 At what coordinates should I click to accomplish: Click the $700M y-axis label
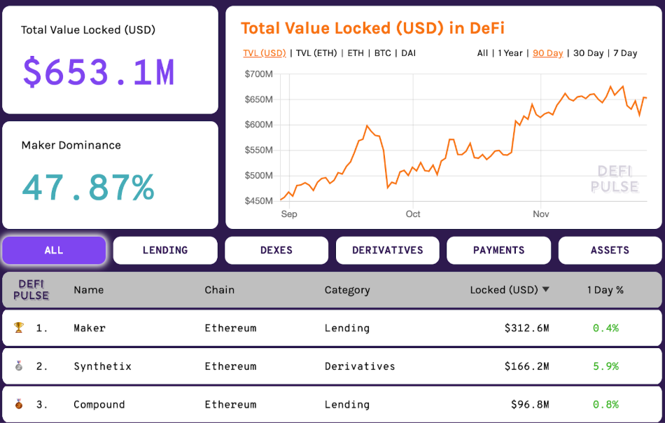tap(259, 74)
